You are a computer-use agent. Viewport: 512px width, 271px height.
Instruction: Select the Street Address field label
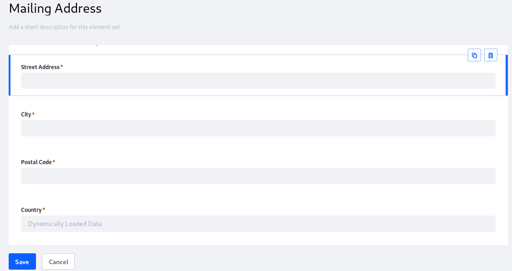click(40, 67)
